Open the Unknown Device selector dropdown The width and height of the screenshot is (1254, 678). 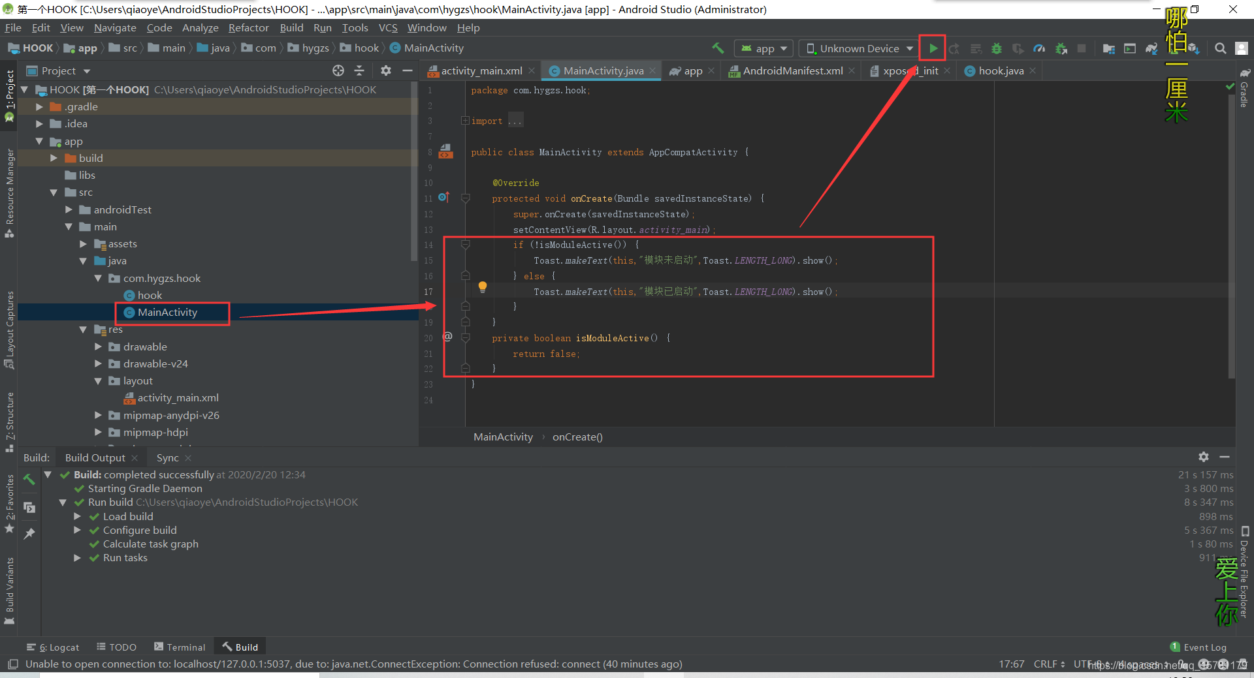(x=860, y=48)
